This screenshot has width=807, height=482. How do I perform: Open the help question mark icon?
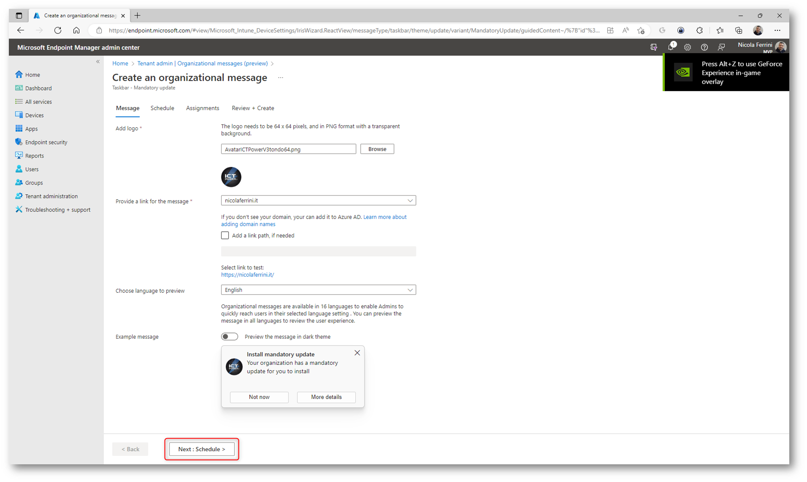pyautogui.click(x=704, y=47)
